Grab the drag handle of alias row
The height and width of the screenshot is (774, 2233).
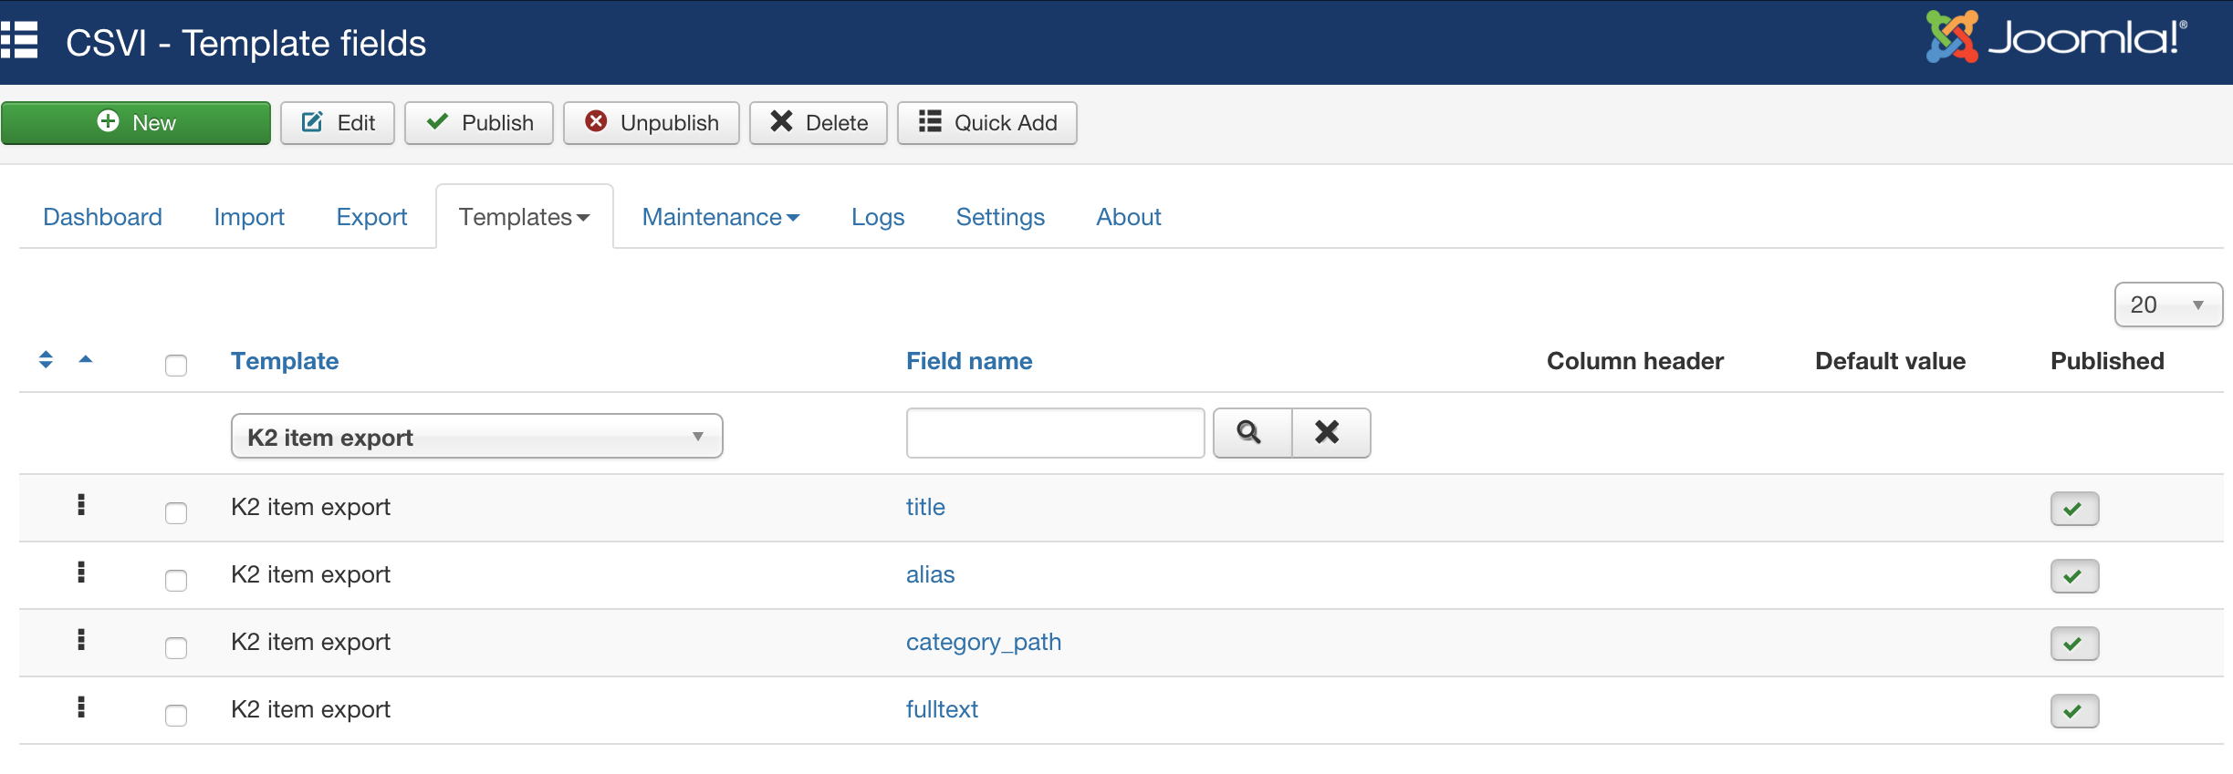81,572
